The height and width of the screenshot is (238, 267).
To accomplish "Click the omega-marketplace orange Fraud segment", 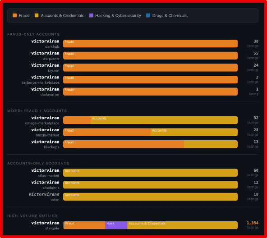I will (77, 120).
